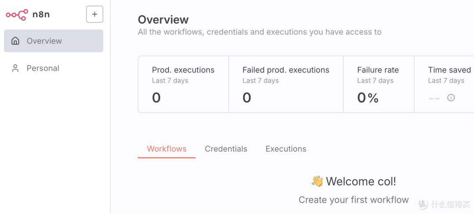The width and height of the screenshot is (474, 214).
Task: Click the person icon beside Personal
Action: point(15,68)
